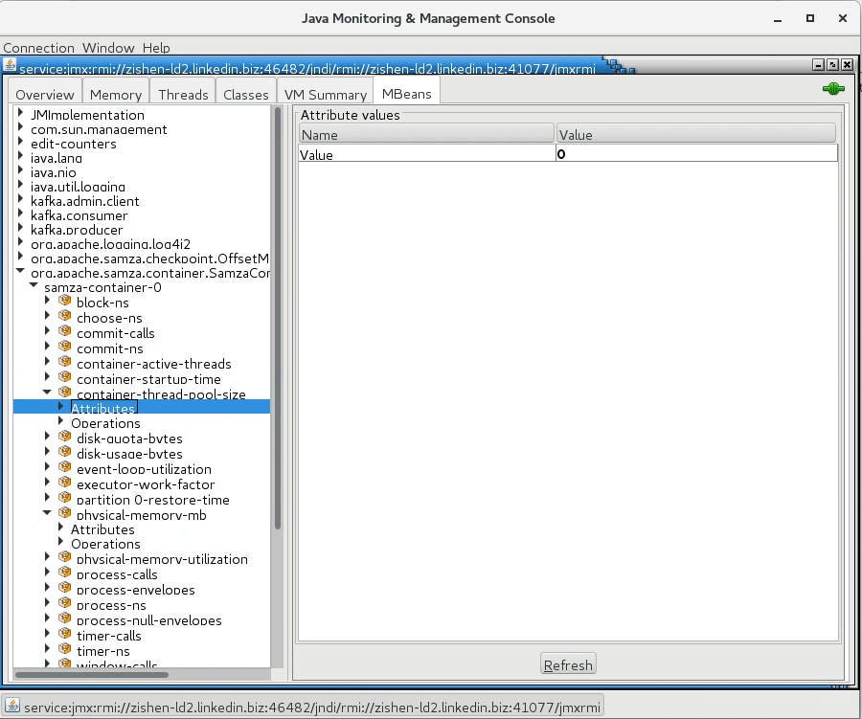Collapse the org.apache.samza.container.SamzaContainer domain

pos(20,270)
